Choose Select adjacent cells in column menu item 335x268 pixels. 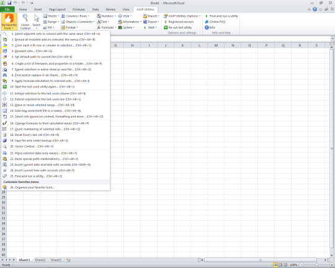[x=56, y=33]
